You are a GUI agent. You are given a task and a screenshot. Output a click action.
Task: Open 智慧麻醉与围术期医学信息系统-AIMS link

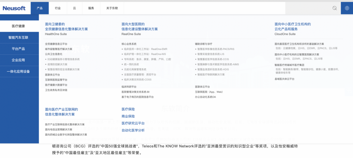coord(218,64)
